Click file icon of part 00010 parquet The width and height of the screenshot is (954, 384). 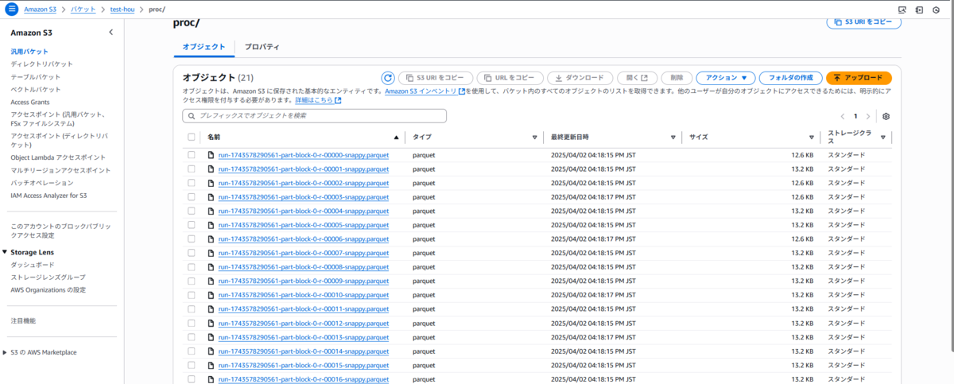pos(211,295)
